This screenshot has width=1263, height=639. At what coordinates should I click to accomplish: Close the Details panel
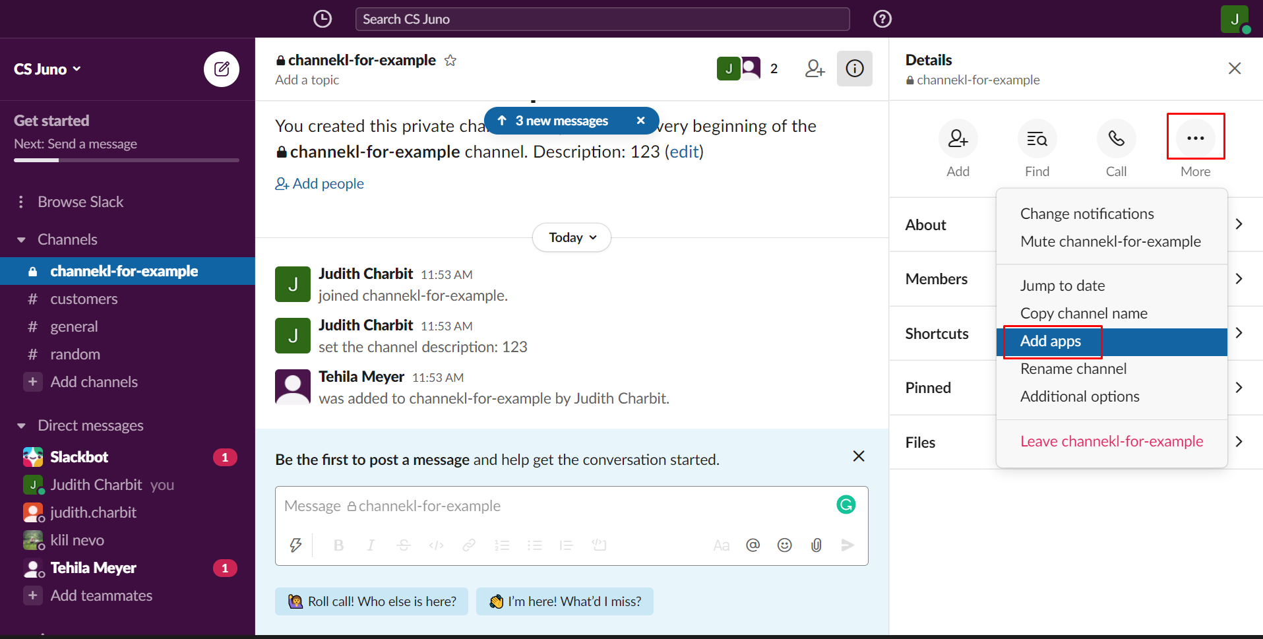tap(1235, 69)
